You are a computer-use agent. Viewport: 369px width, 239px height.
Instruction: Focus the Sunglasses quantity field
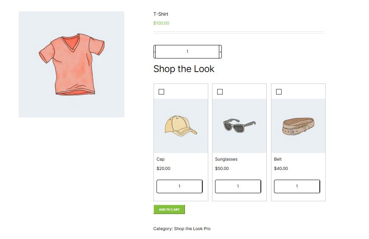tap(238, 186)
